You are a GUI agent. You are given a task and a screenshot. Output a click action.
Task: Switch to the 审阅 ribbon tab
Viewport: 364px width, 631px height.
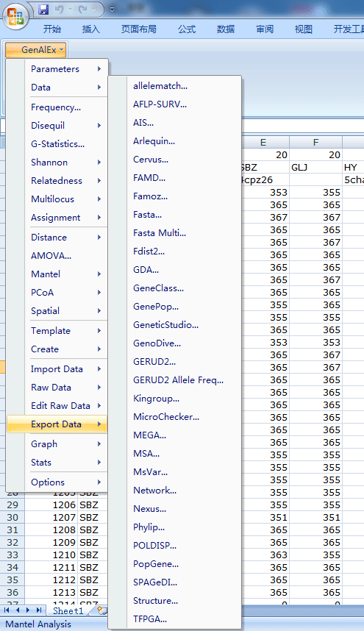coord(264,29)
